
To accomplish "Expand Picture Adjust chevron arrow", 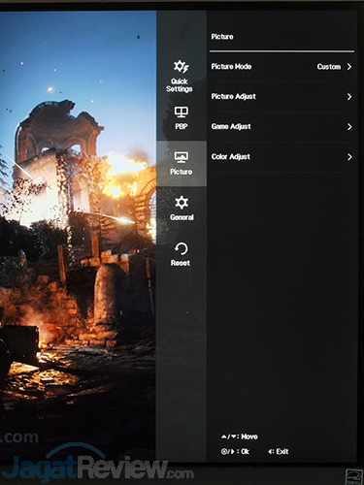I will click(x=349, y=97).
